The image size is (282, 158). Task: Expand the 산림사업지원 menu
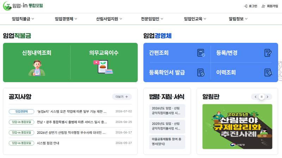pos(109,19)
